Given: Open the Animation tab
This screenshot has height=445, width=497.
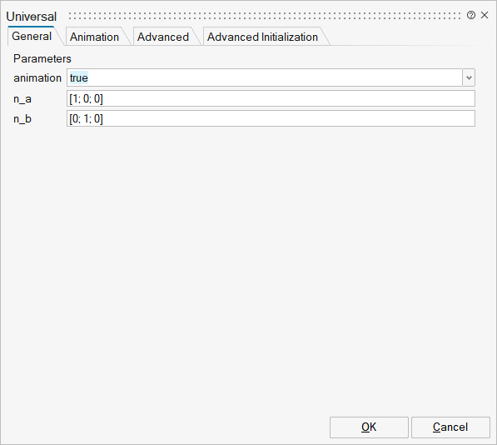Looking at the screenshot, I should click(x=94, y=37).
